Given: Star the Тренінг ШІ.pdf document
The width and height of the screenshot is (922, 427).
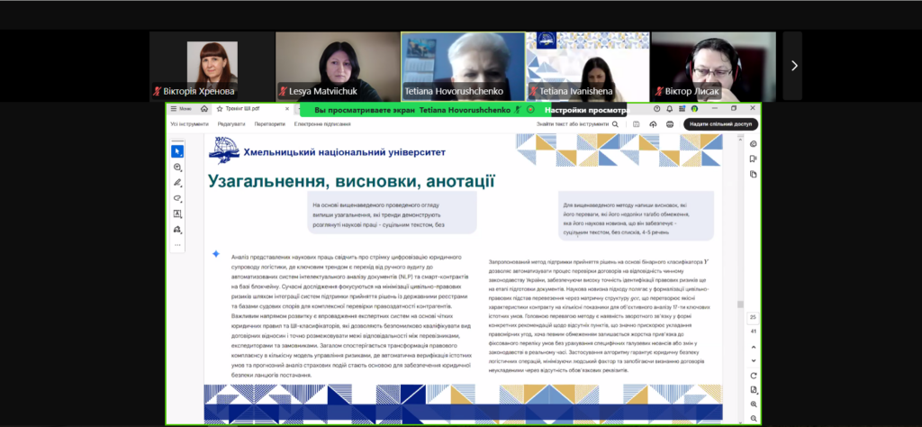Looking at the screenshot, I should [x=219, y=109].
